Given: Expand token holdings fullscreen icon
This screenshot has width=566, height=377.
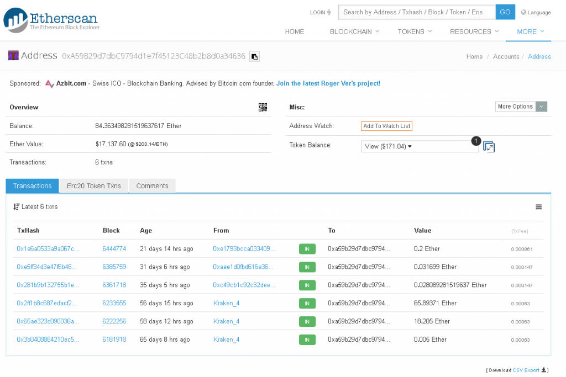Looking at the screenshot, I should click(x=489, y=147).
